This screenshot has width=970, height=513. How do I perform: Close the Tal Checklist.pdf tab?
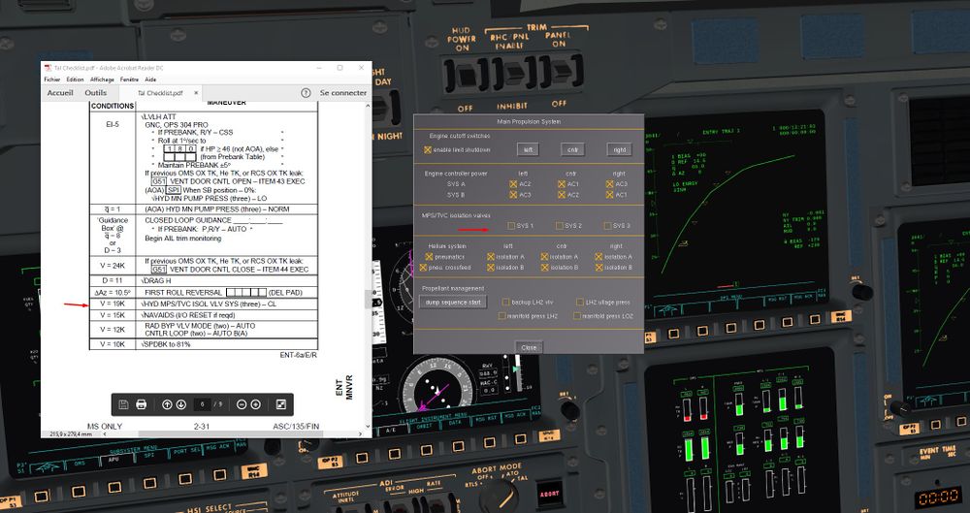point(196,93)
